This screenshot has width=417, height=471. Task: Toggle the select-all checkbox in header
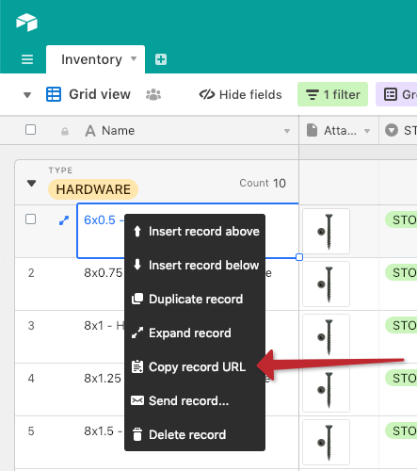pos(30,129)
